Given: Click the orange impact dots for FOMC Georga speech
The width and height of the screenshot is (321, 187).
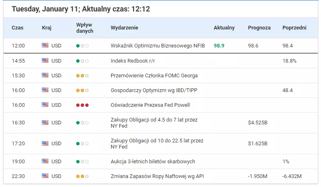Looking at the screenshot, I should point(80,76).
